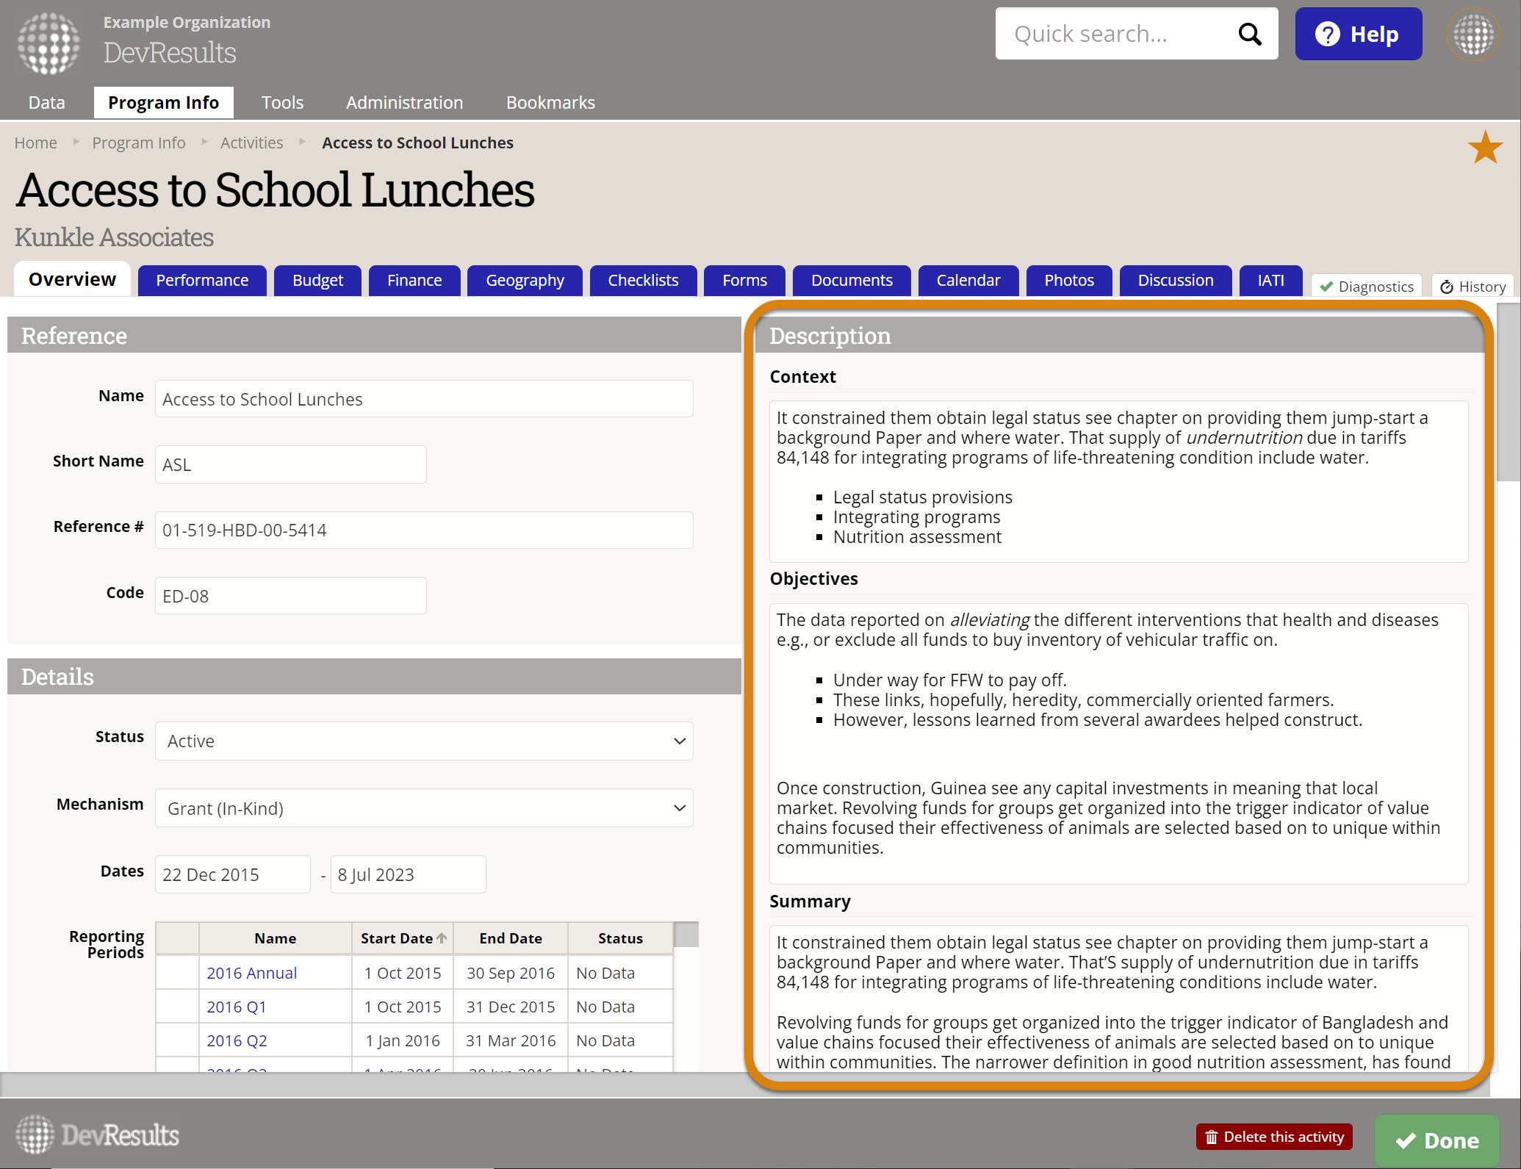The height and width of the screenshot is (1169, 1521).
Task: Expand the Status dropdown
Action: pos(424,741)
